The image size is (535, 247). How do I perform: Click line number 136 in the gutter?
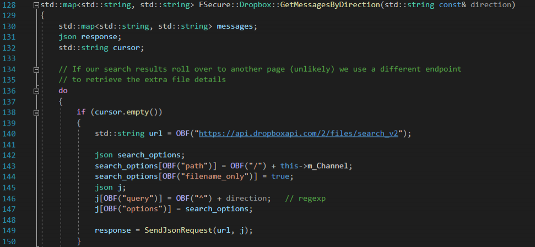9,90
